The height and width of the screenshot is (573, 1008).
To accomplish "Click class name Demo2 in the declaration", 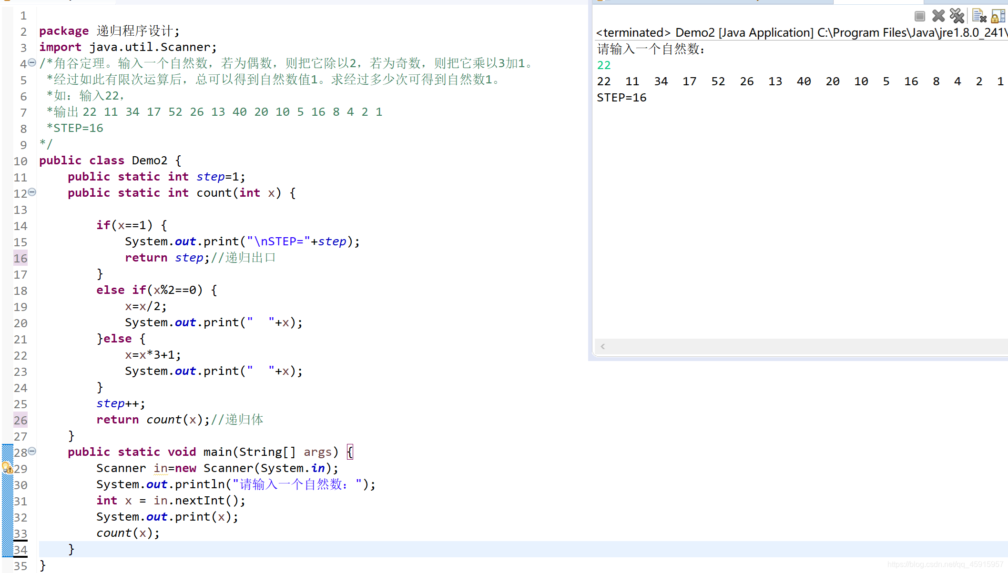I will pos(150,161).
